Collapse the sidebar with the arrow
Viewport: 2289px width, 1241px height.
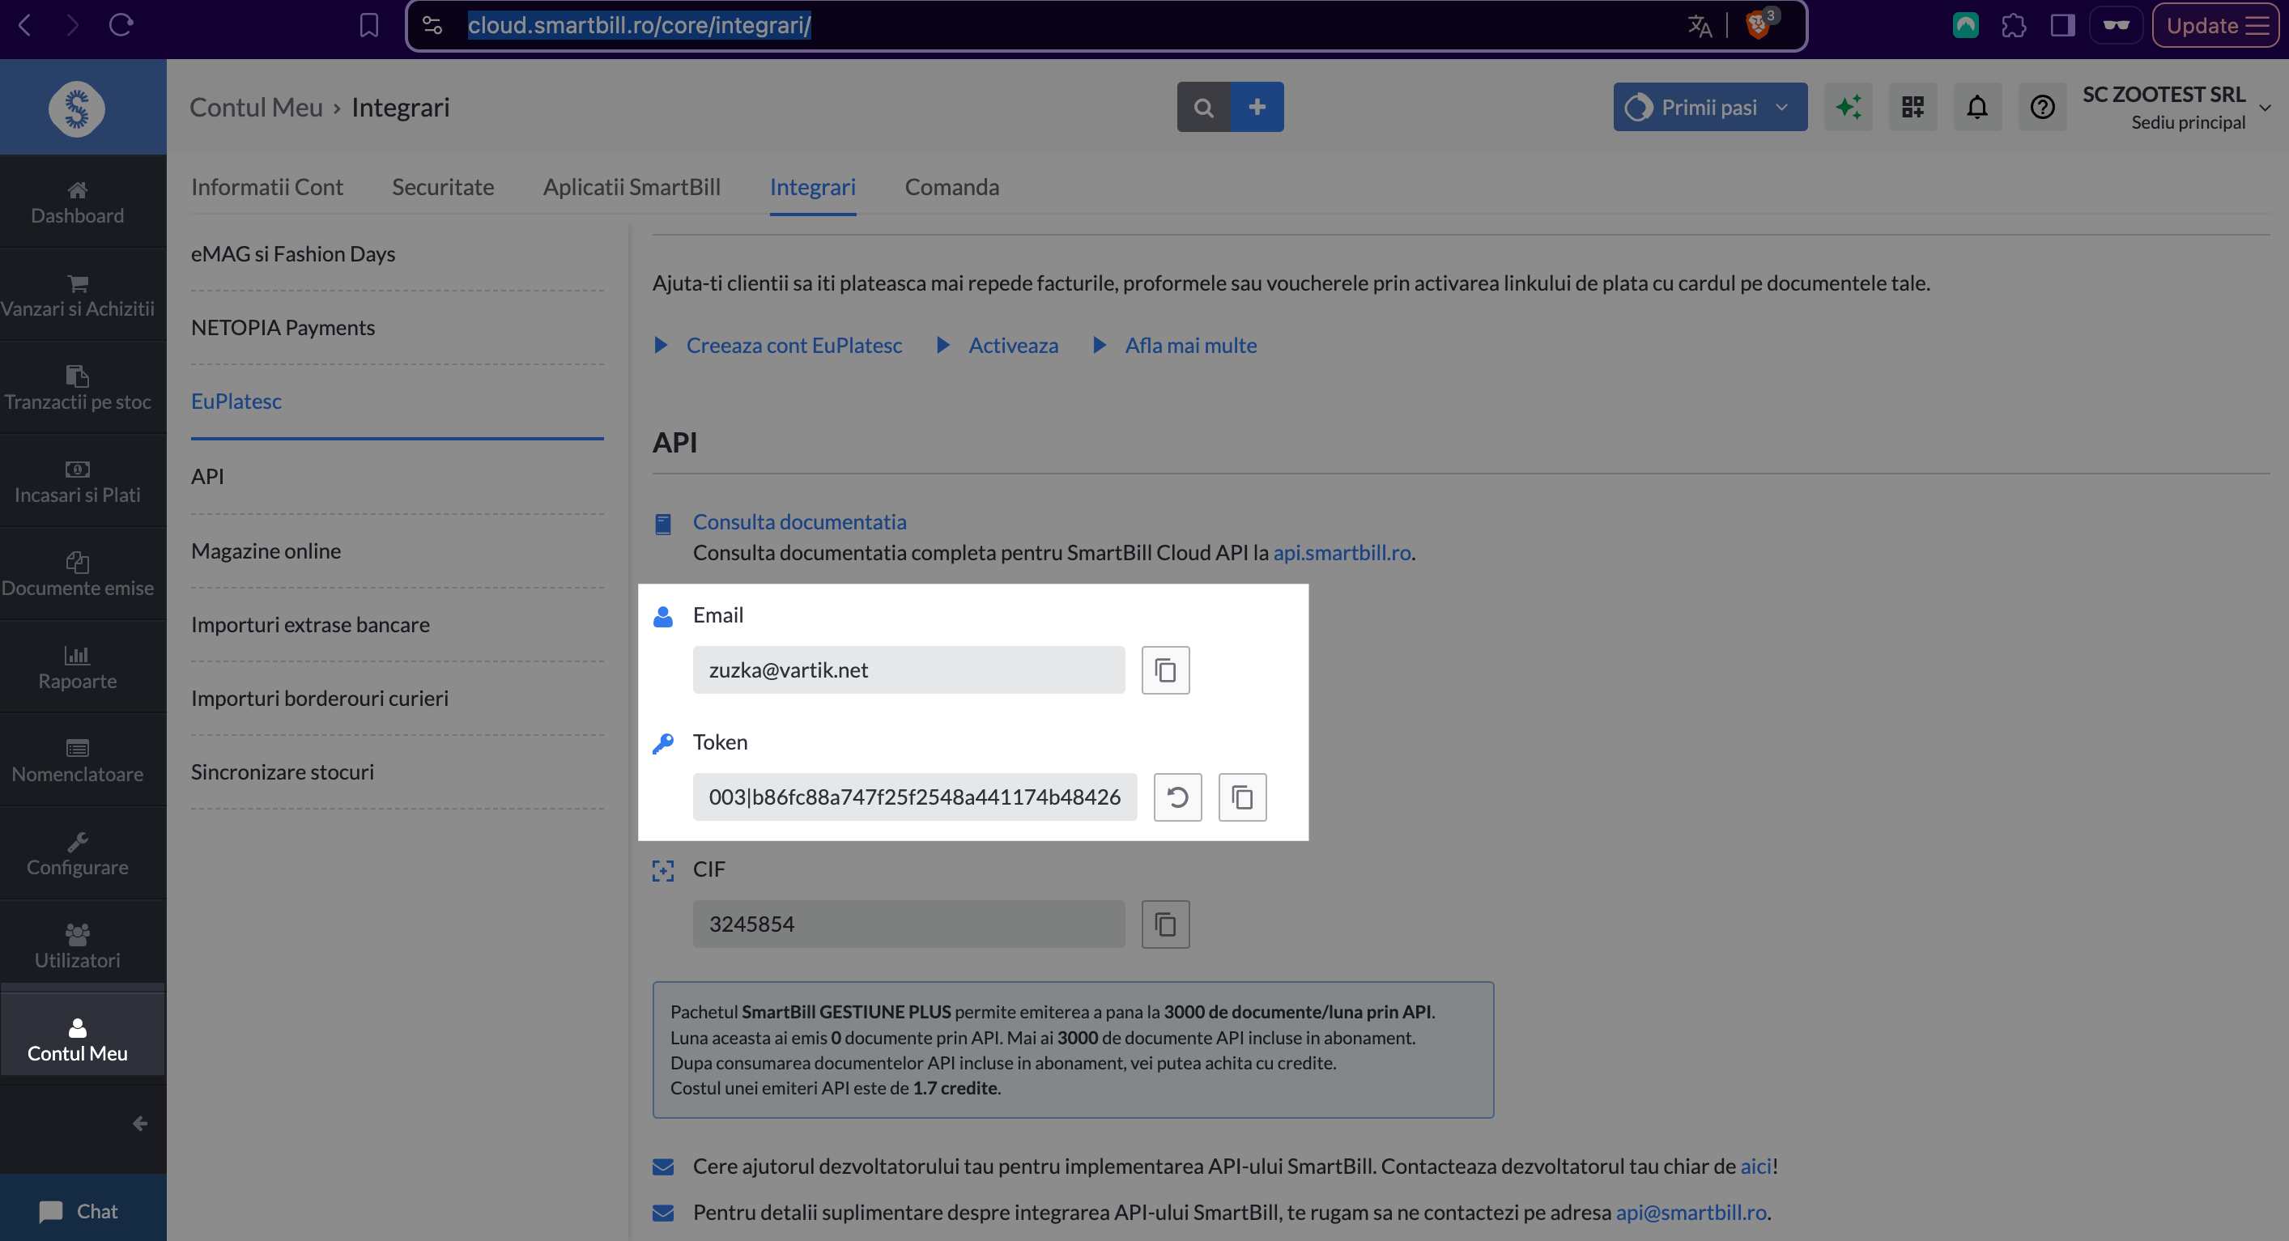pos(139,1123)
